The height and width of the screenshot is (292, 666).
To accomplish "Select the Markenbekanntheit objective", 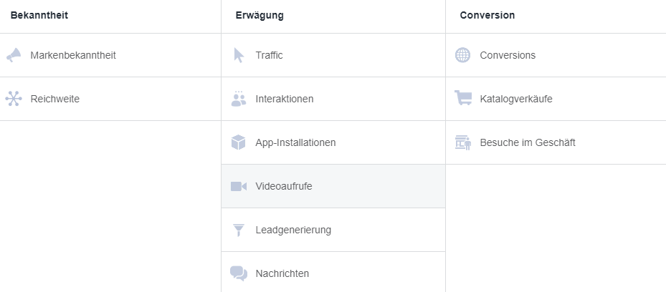I will [73, 55].
